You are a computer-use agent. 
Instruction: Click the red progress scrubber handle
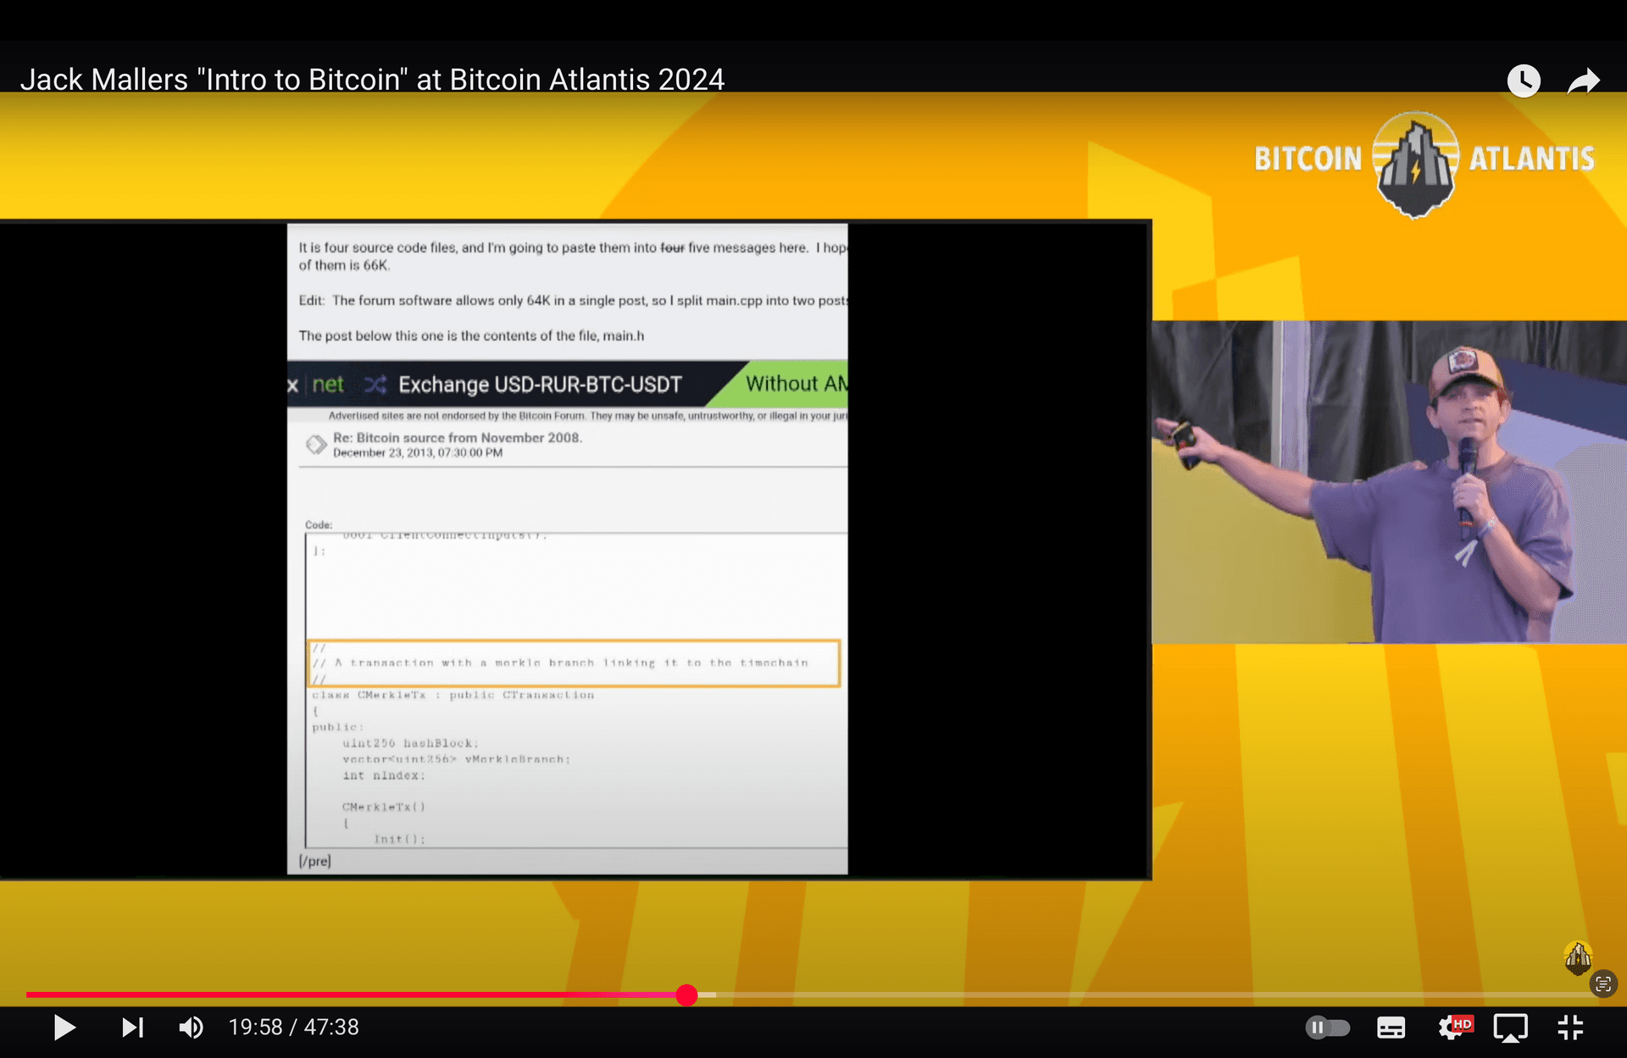click(x=686, y=995)
